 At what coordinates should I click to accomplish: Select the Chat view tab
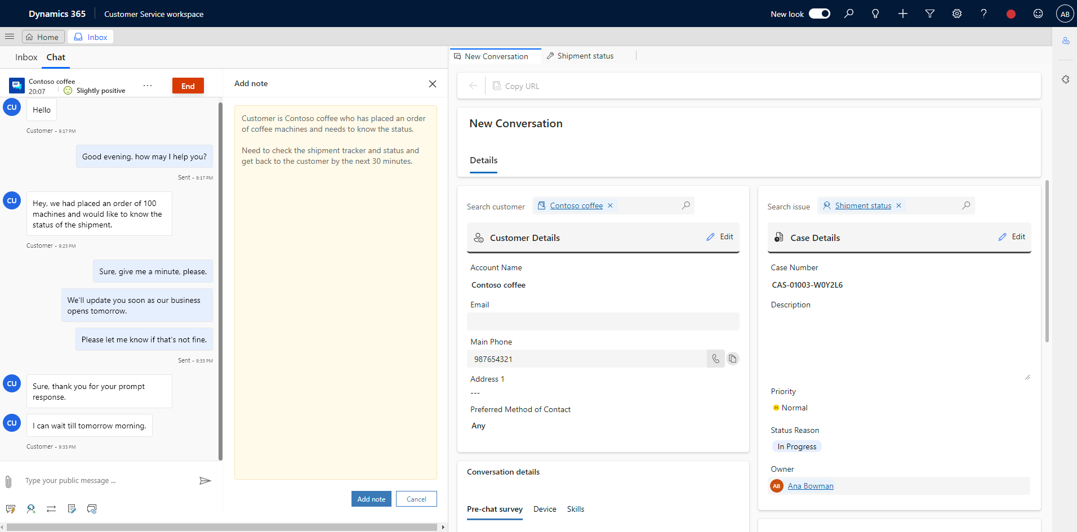tap(56, 57)
